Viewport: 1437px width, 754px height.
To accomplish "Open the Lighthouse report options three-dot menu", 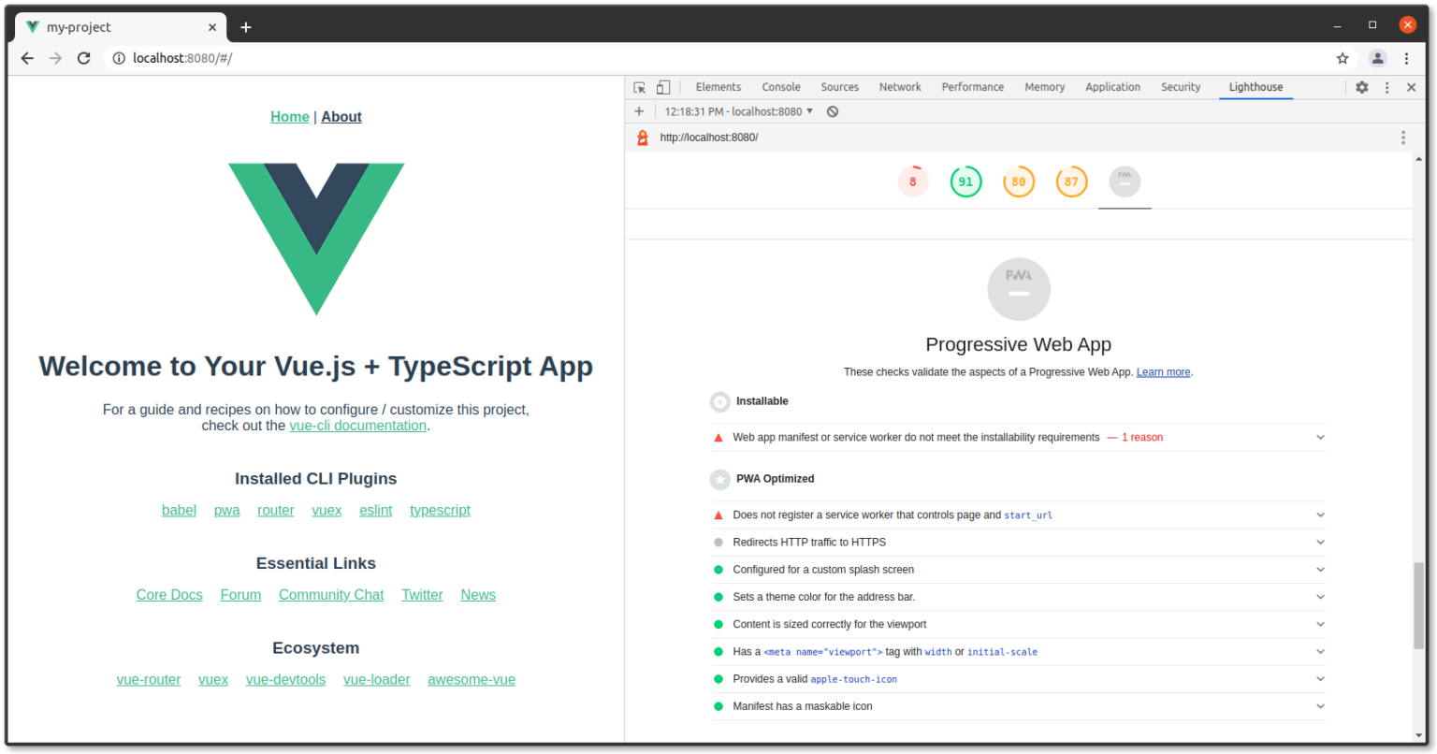I will tap(1402, 137).
